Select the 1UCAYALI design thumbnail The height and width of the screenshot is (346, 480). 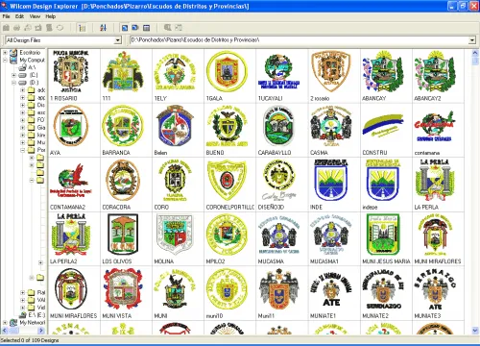tap(278, 71)
